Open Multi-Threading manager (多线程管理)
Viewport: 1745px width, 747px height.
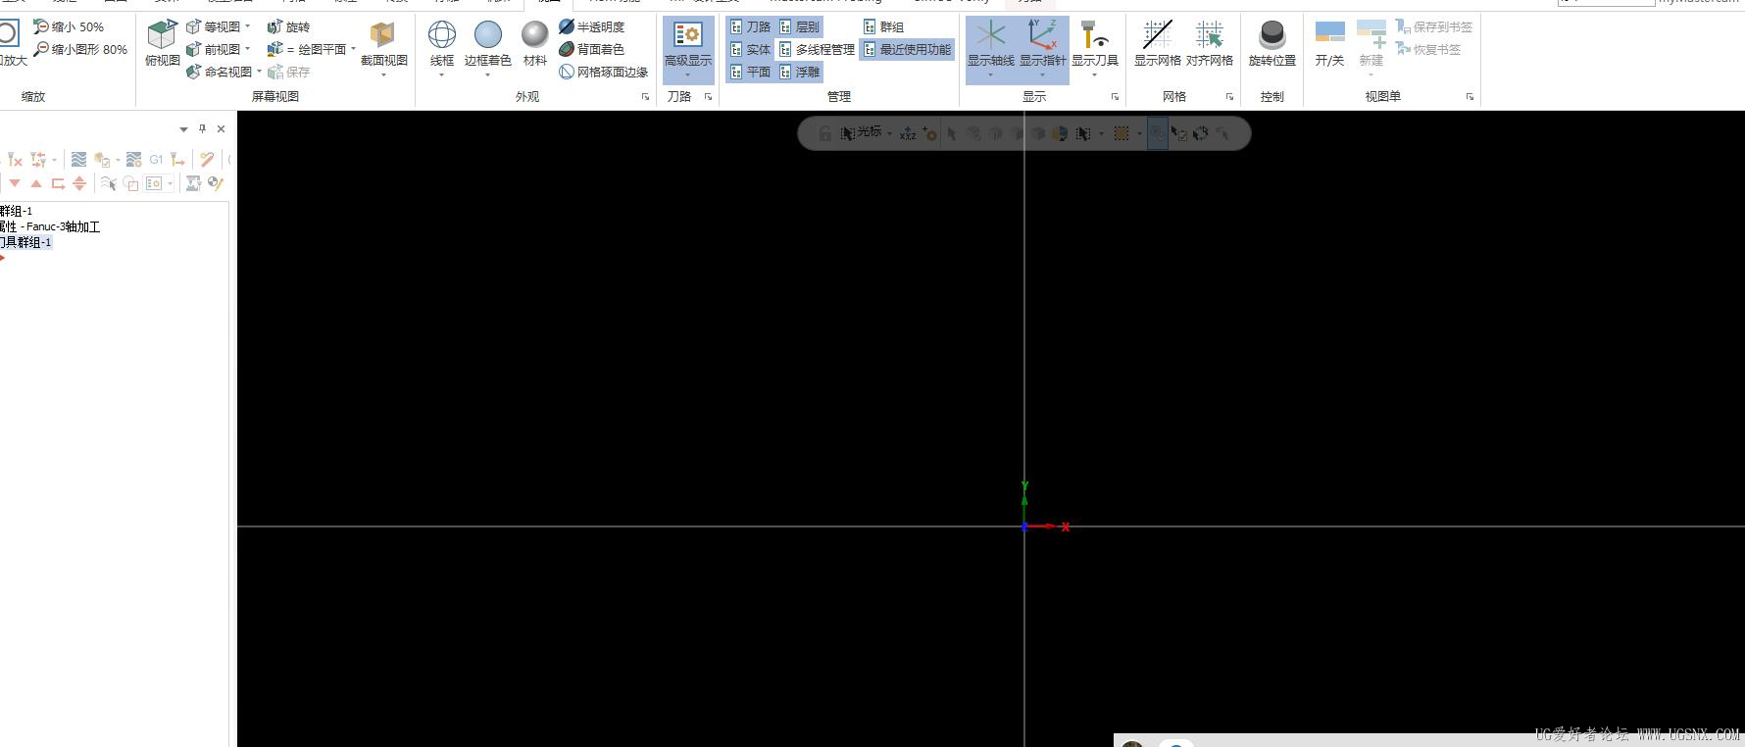(x=817, y=49)
